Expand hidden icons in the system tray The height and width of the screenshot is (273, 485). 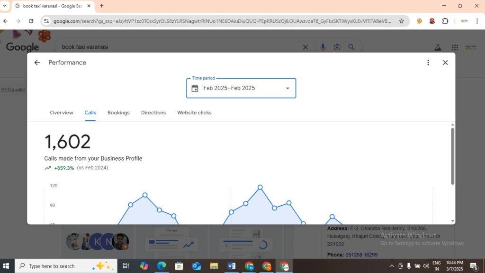[x=392, y=266]
